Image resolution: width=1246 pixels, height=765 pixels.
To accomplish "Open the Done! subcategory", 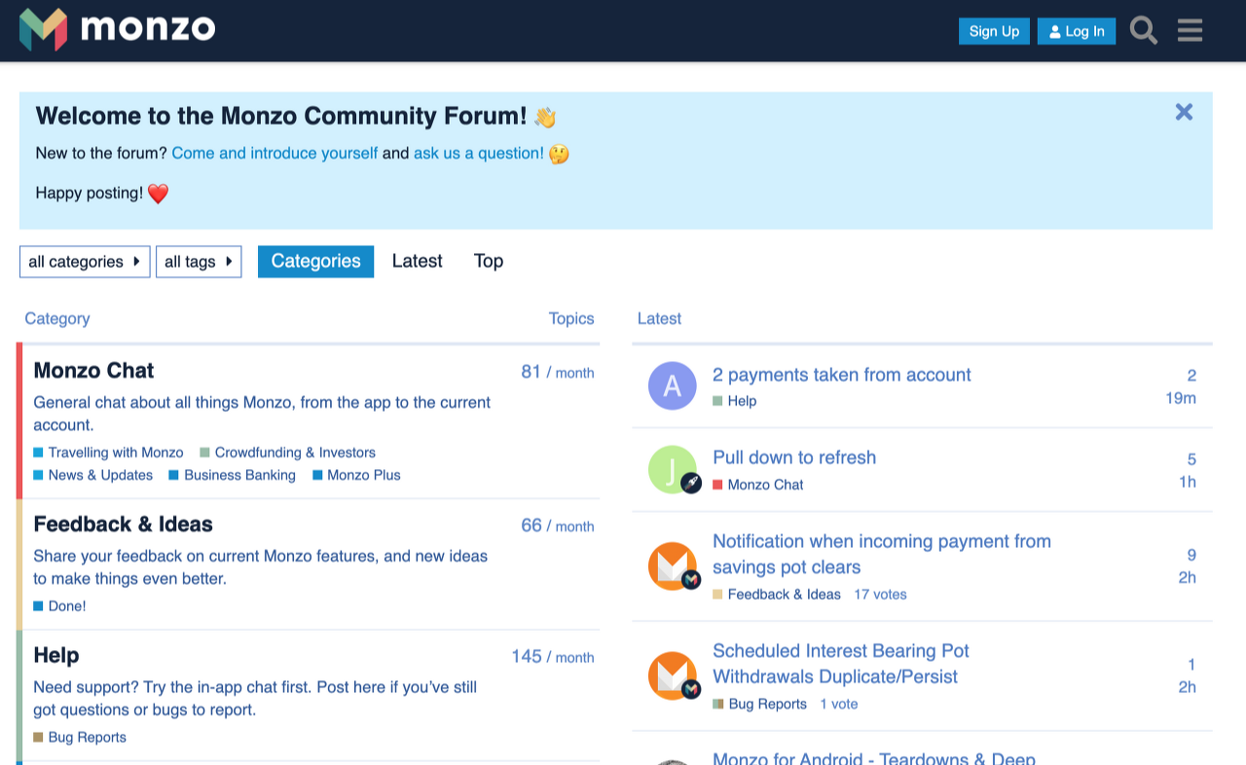I will (59, 606).
